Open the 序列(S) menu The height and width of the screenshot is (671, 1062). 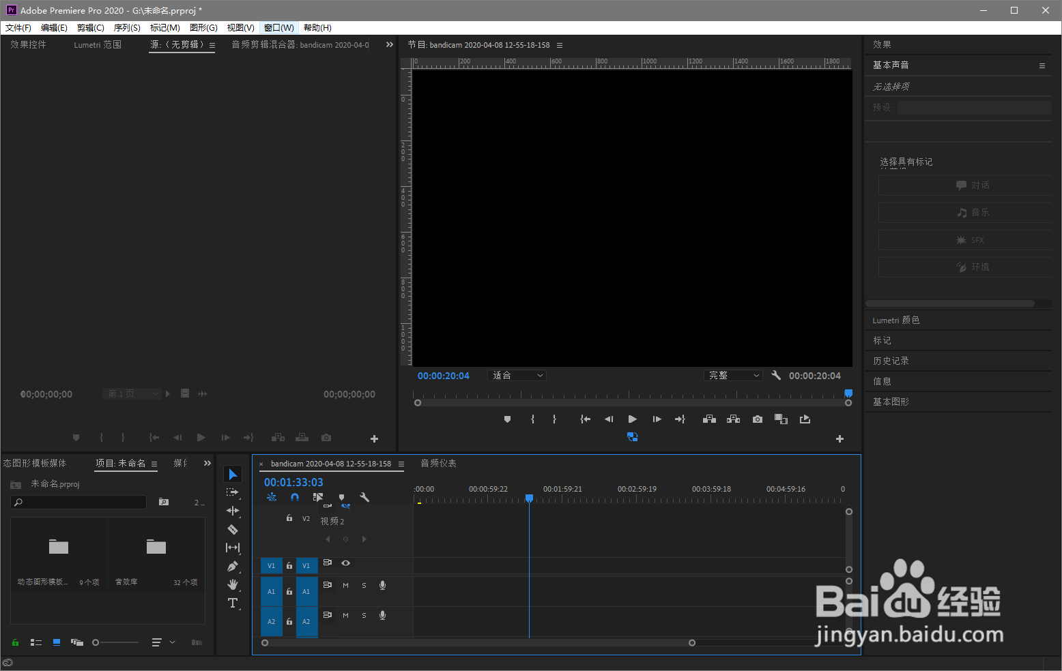pos(127,28)
